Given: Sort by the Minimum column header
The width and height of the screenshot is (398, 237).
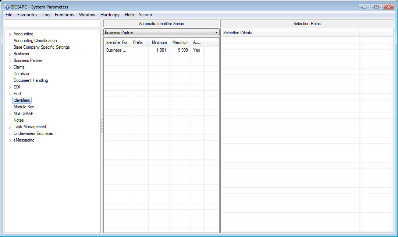Looking at the screenshot, I should pyautogui.click(x=159, y=42).
